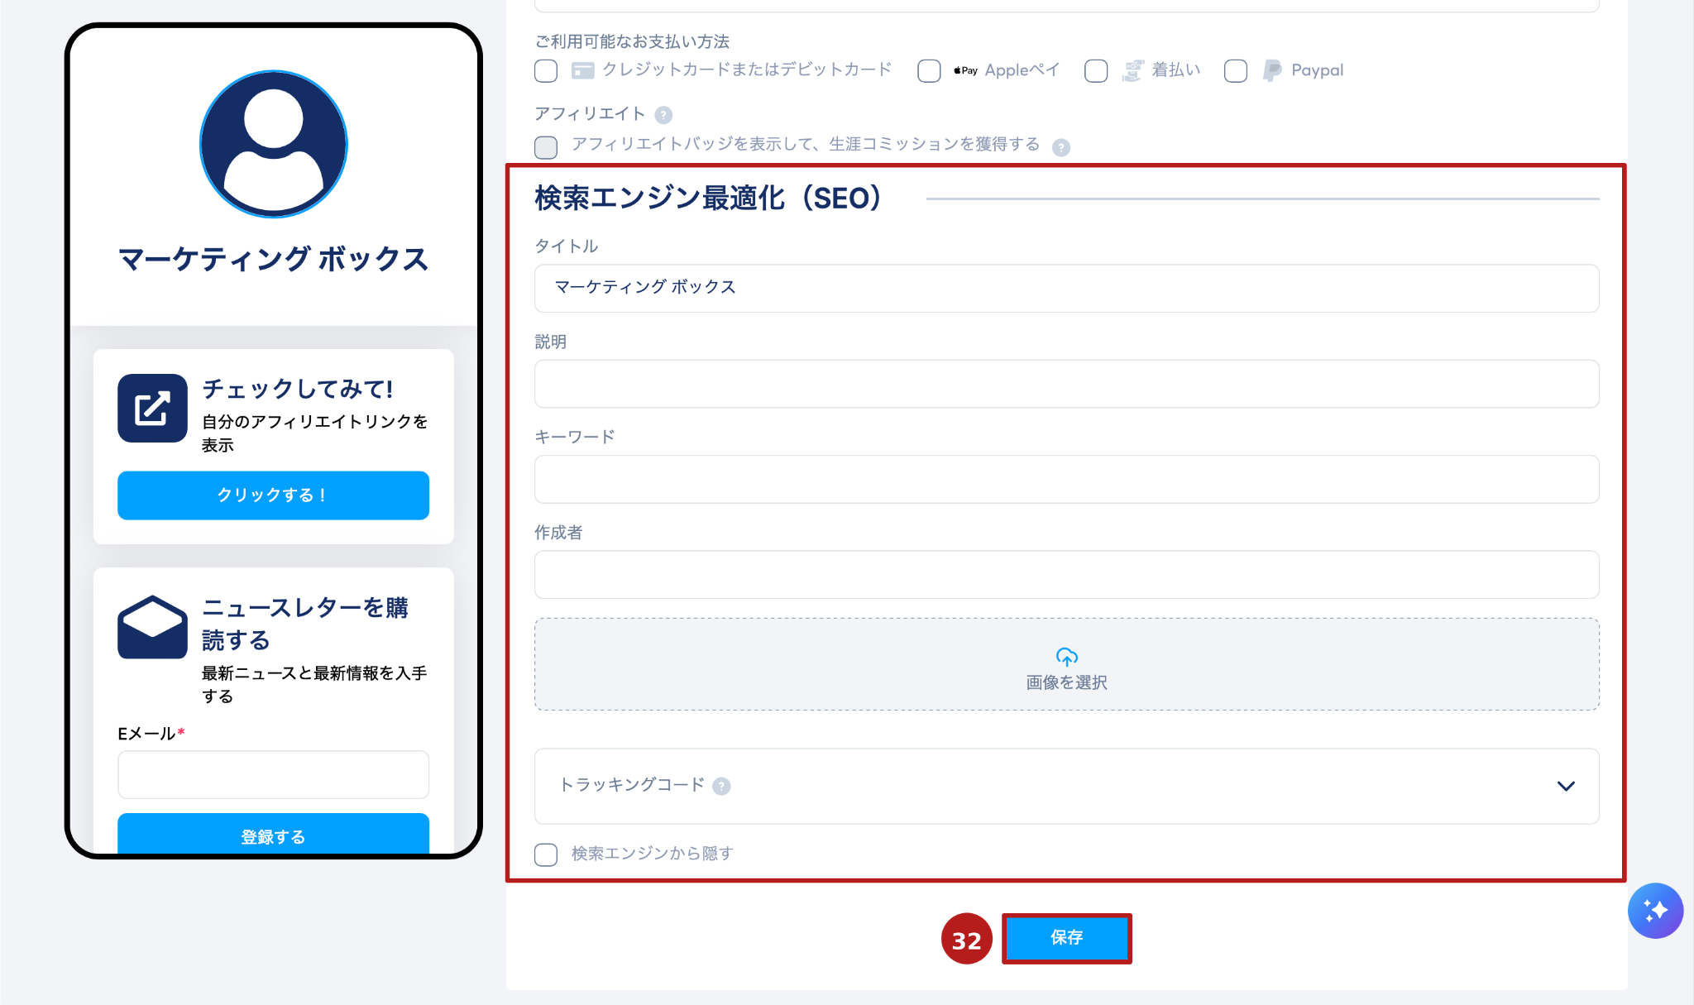Click the AI sparkle assistant icon
The height and width of the screenshot is (1005, 1694).
point(1655,911)
